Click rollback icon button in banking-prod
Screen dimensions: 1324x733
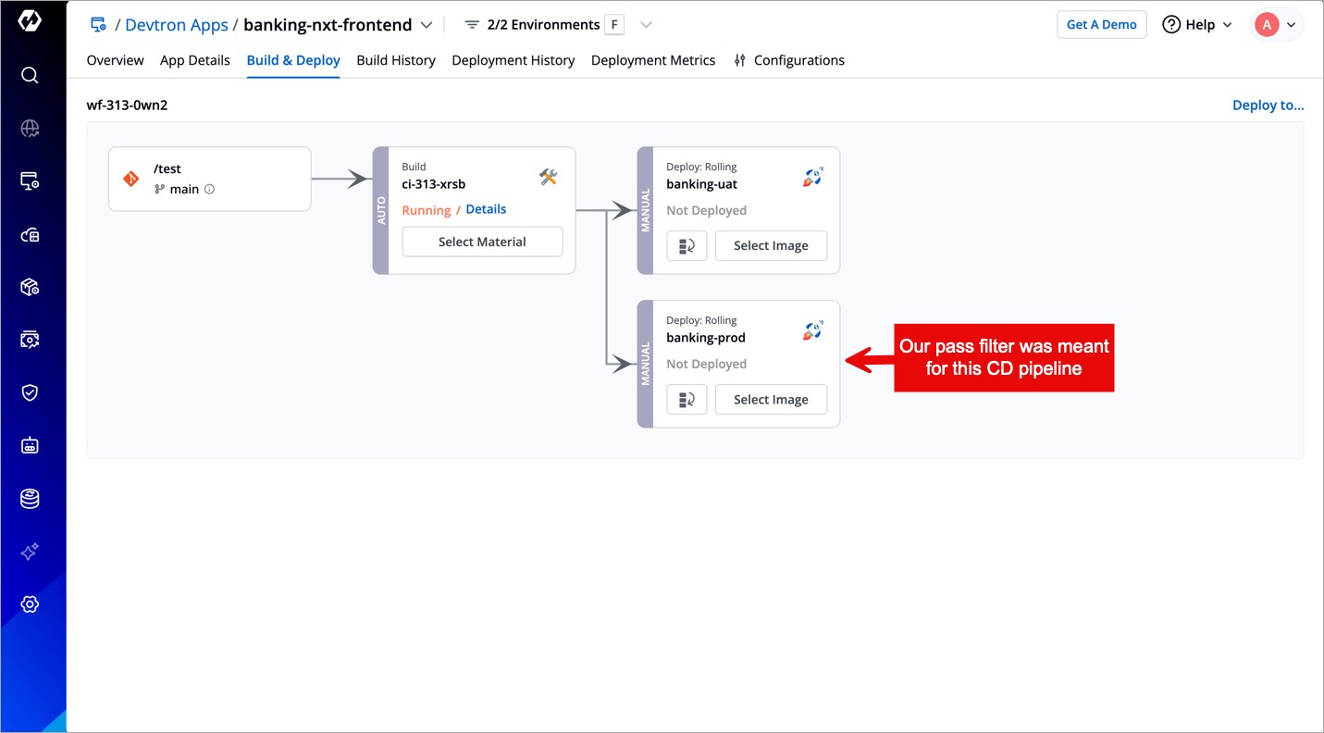point(687,400)
